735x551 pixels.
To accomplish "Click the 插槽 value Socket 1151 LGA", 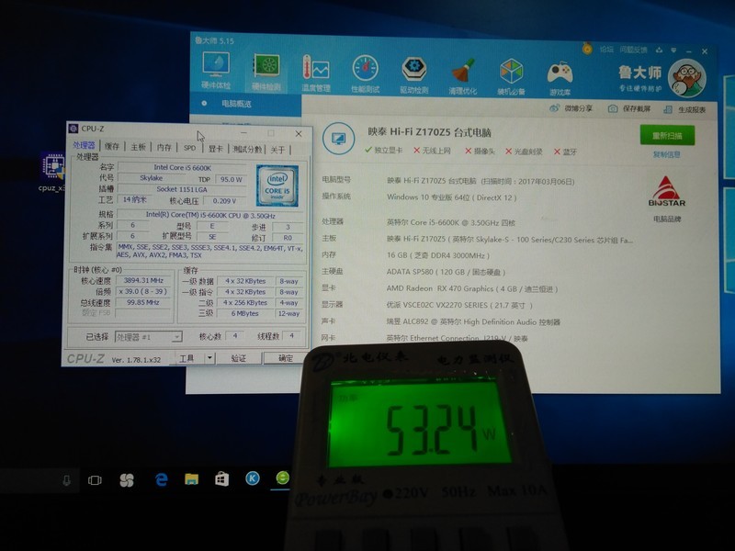I will point(182,189).
